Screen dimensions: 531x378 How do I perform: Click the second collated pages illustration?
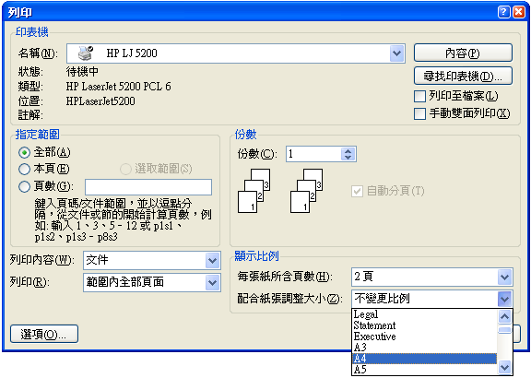tap(306, 191)
